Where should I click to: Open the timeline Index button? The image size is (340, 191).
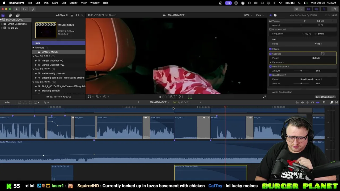coord(7,102)
